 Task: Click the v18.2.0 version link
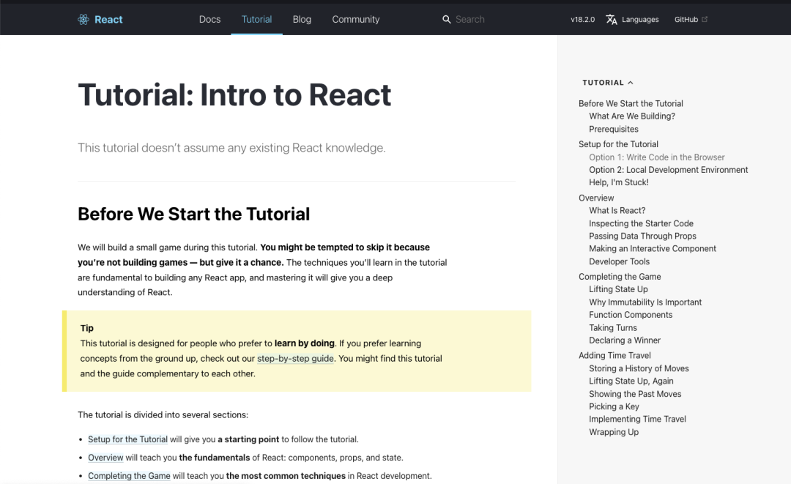(x=583, y=19)
